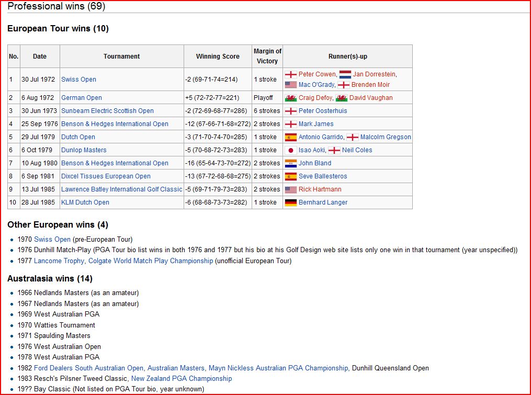Open Jan Dorrestein's red link
Viewport: 531px width, 395px height.
pyautogui.click(x=374, y=74)
